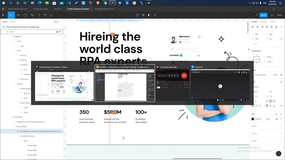Click the blue Share button
This screenshot has height=160, width=285.
(x=263, y=15)
